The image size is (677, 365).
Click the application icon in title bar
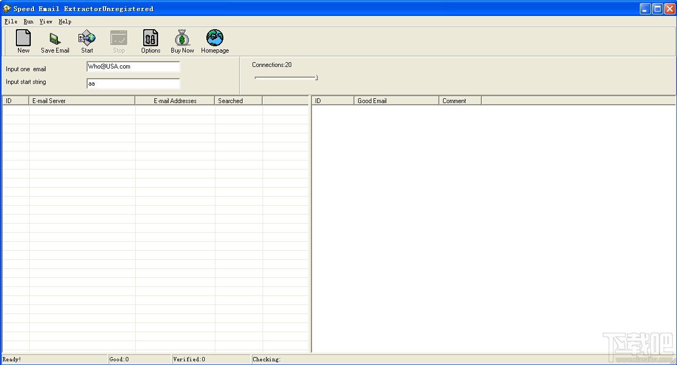click(x=7, y=9)
